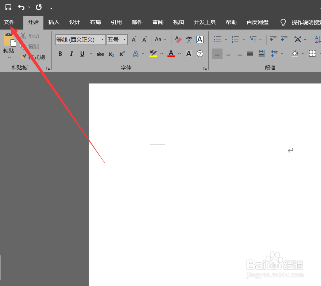Viewport: 321px width, 286px height.
Task: Expand the 粘贴 options arrow
Action: pos(9,58)
